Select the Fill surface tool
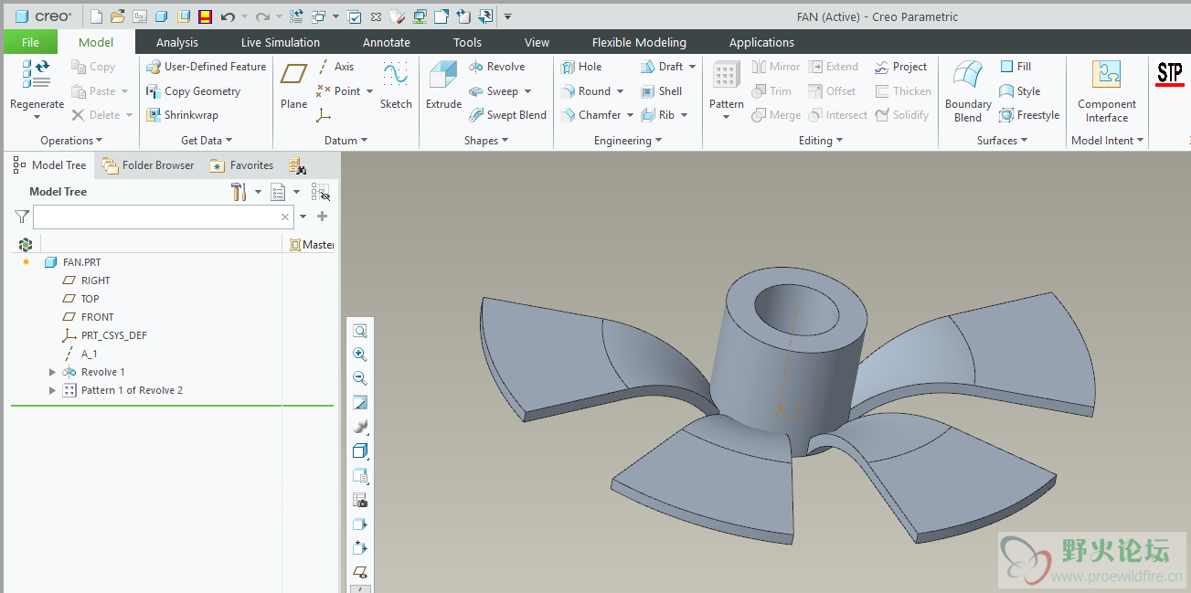Viewport: 1191px width, 593px height. tap(1016, 67)
